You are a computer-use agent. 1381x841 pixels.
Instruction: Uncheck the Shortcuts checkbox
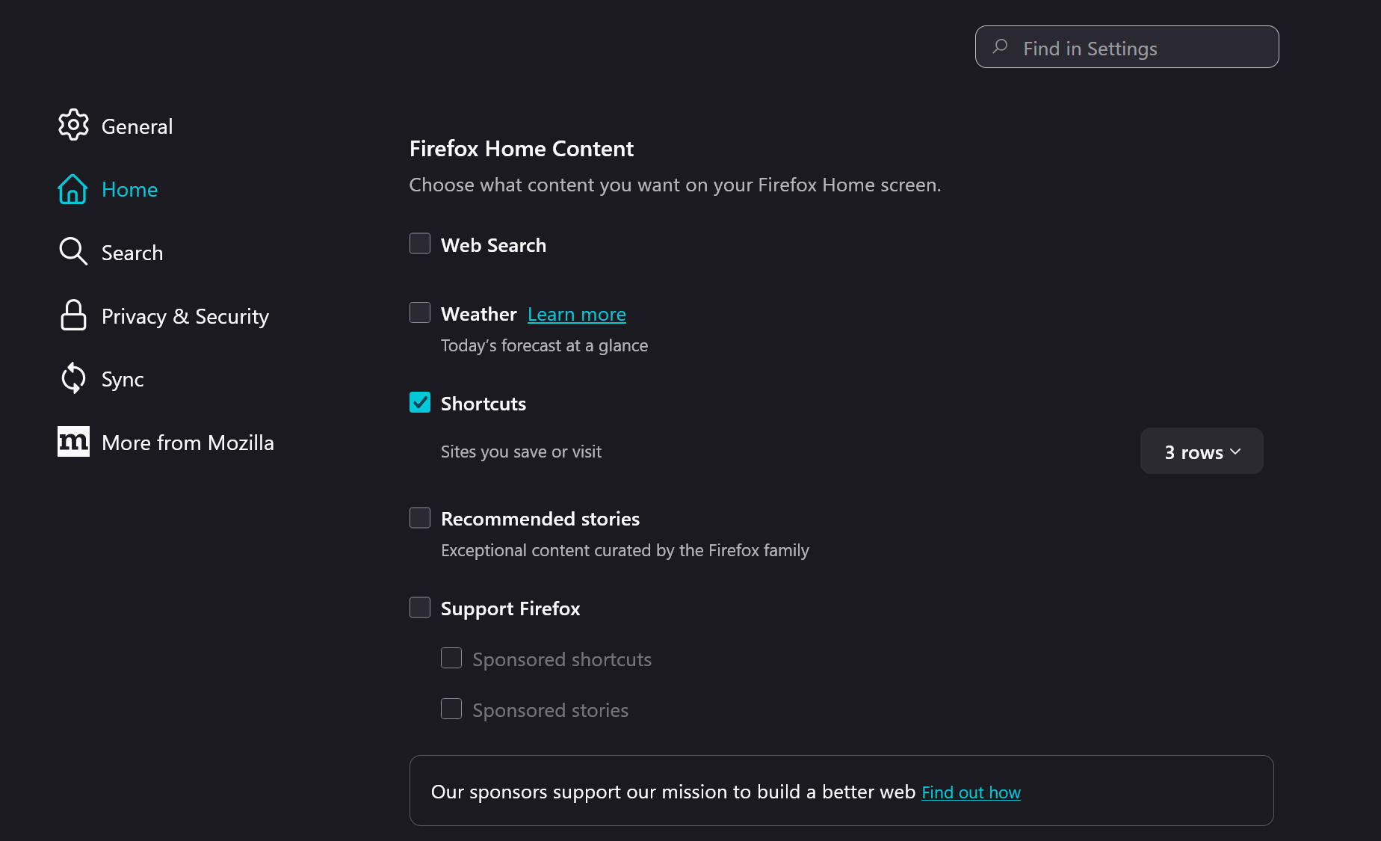420,402
